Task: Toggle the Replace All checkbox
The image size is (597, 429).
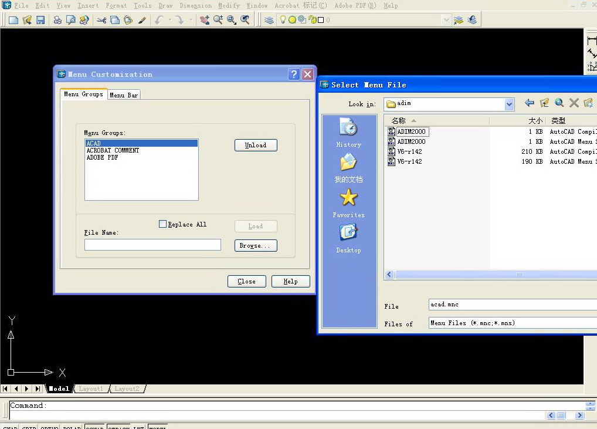Action: (x=162, y=224)
